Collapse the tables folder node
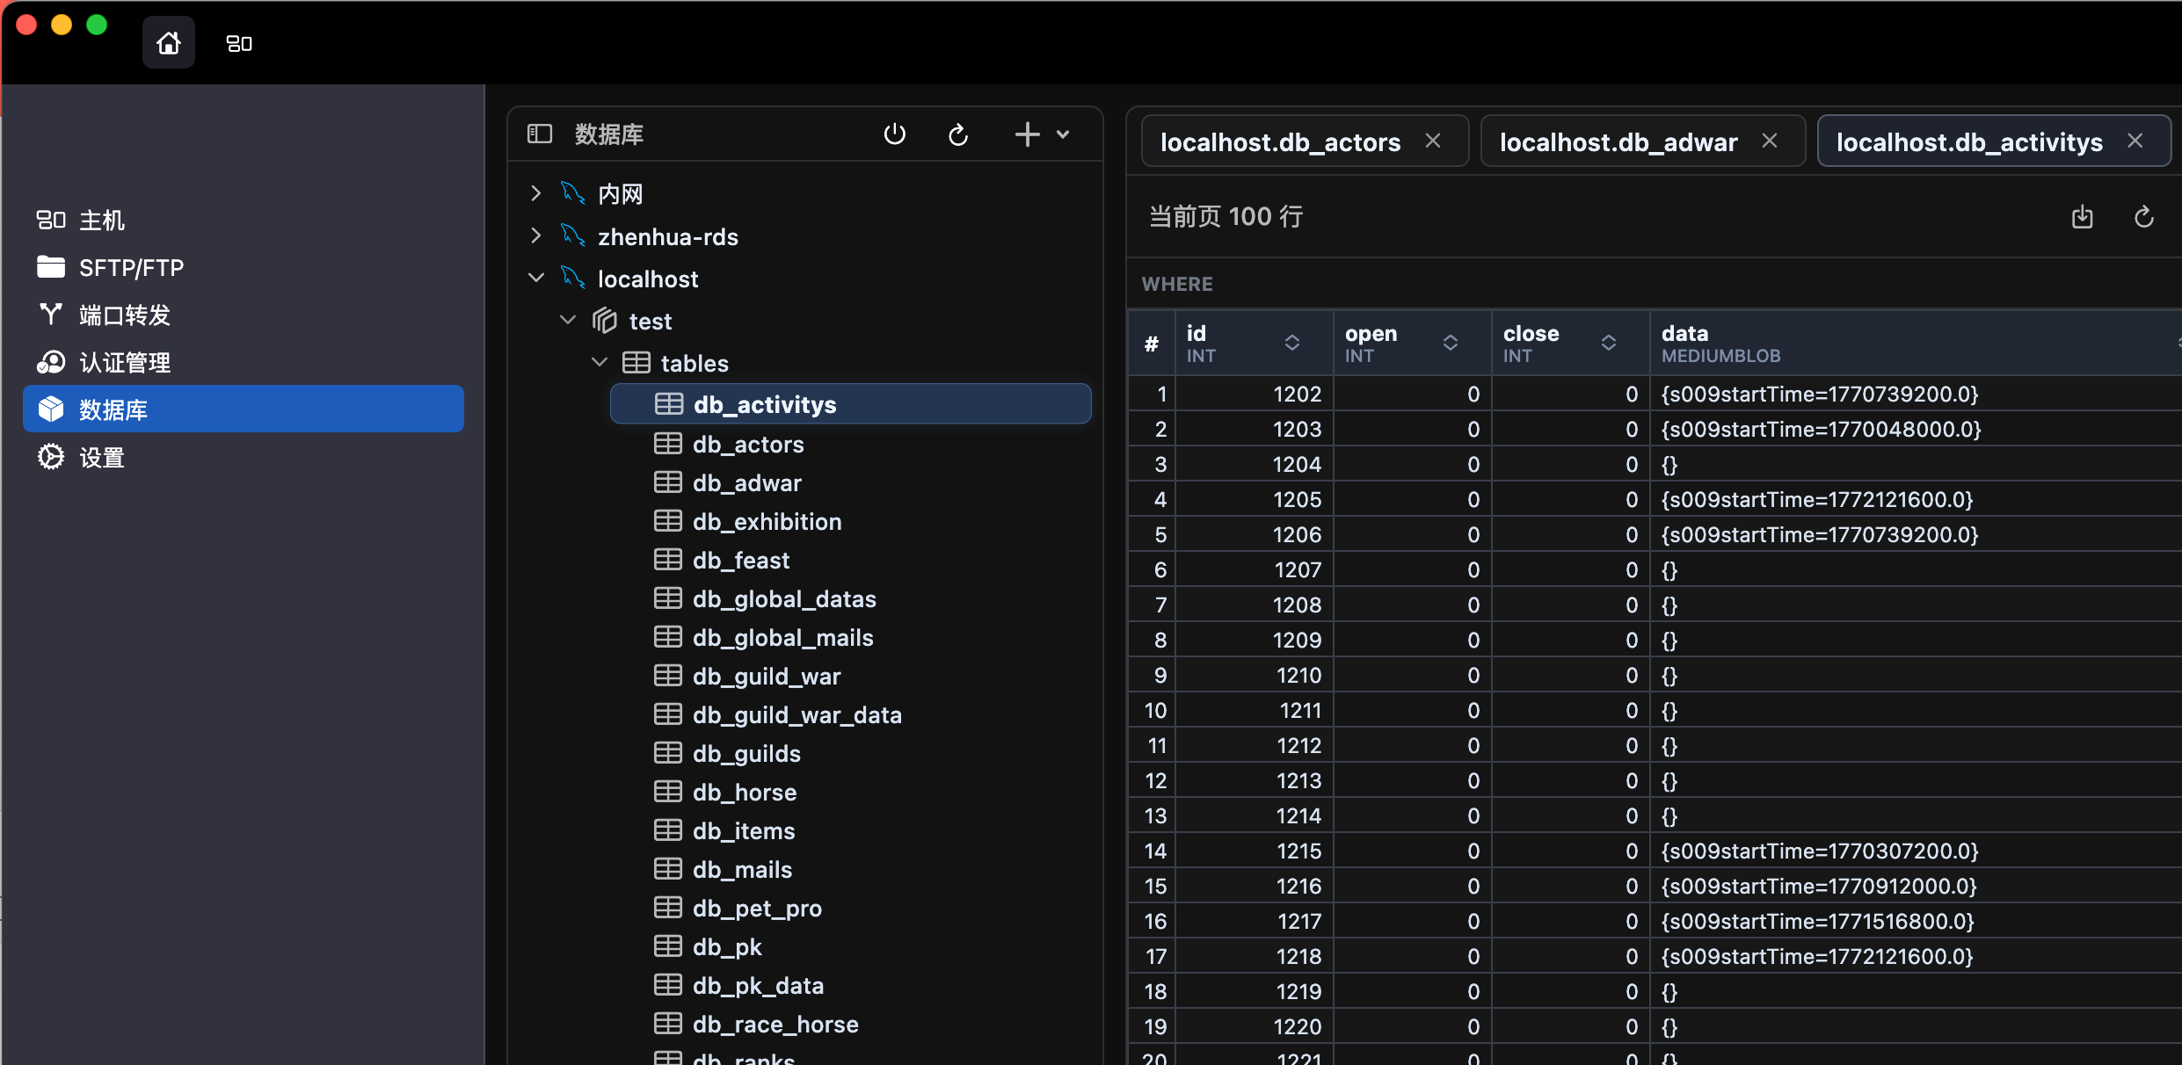 coord(600,362)
